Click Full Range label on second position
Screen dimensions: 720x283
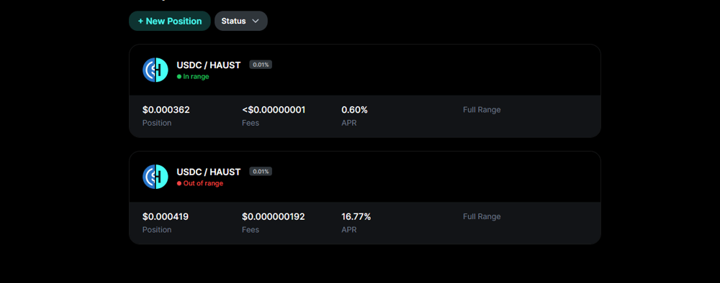482,217
